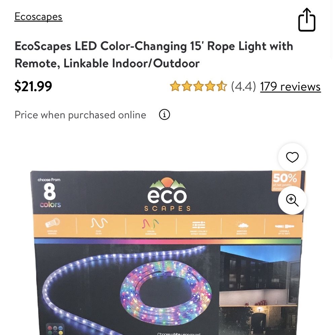Click the 8 colors badge on box

point(49,193)
